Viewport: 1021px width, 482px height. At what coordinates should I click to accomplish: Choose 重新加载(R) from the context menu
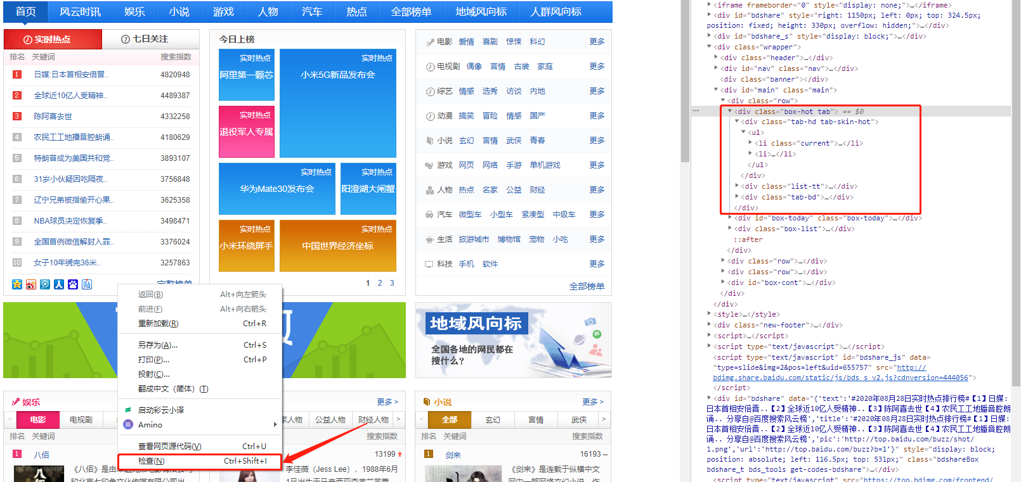(x=200, y=324)
